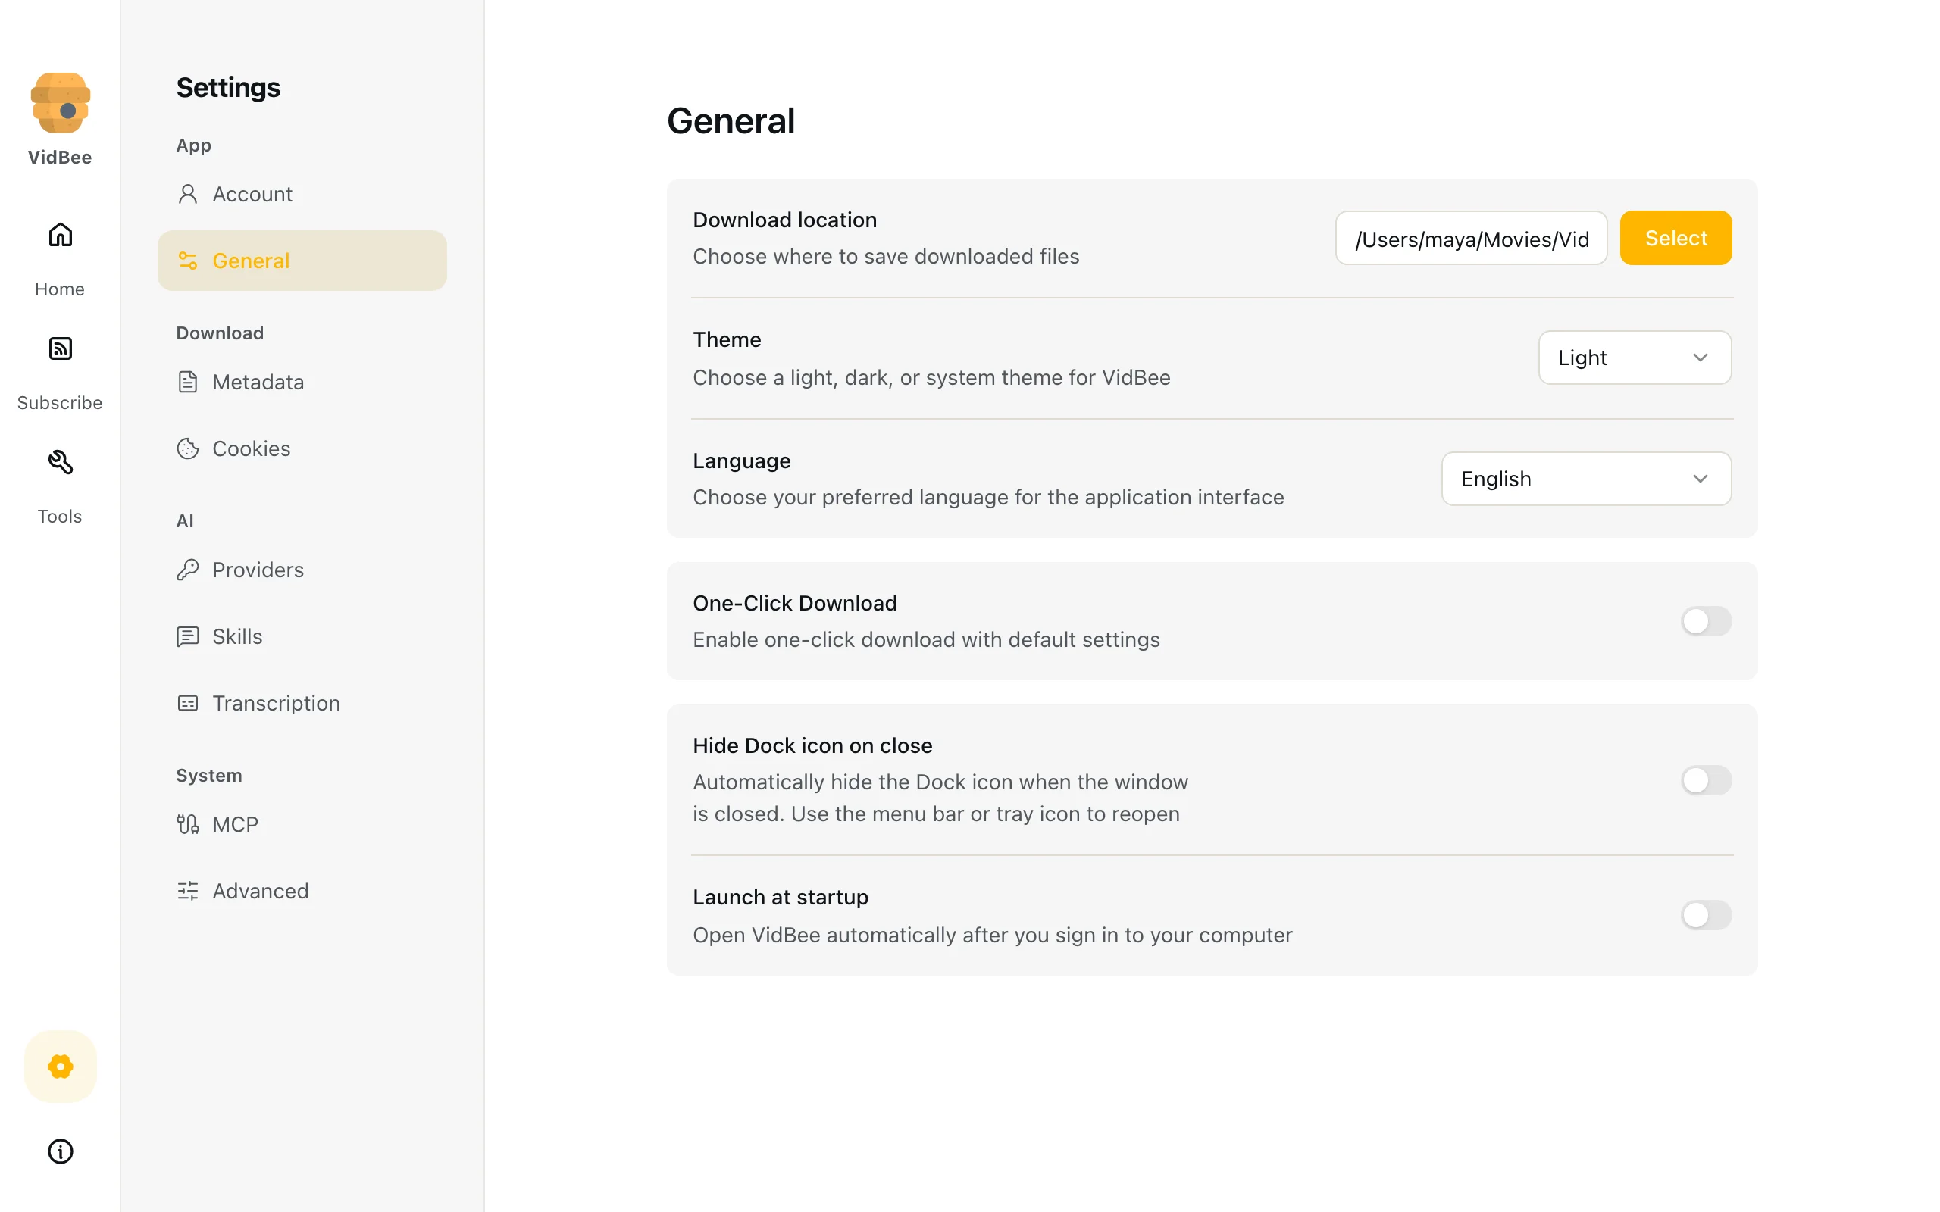
Task: Click the Skills message icon
Action: click(x=188, y=636)
